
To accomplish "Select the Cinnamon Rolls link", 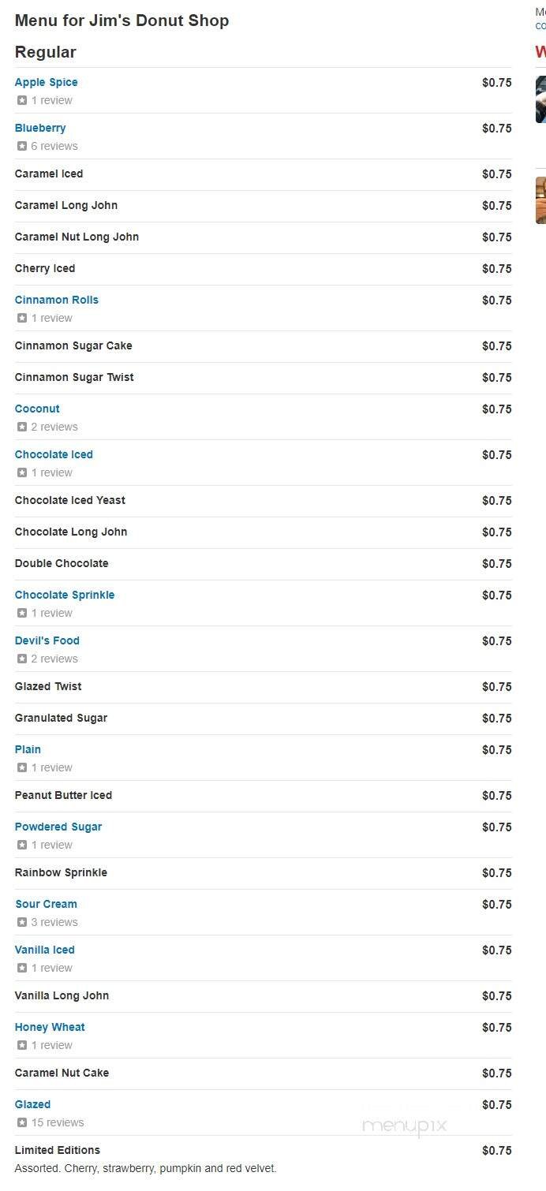I will (56, 300).
